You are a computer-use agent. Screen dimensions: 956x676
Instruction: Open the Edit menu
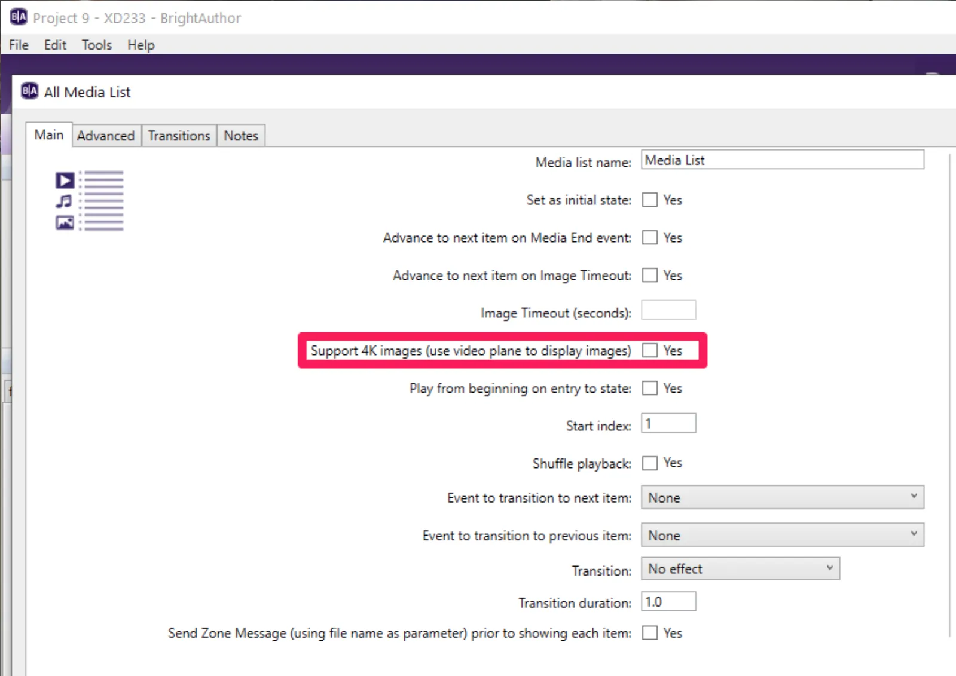tap(55, 45)
